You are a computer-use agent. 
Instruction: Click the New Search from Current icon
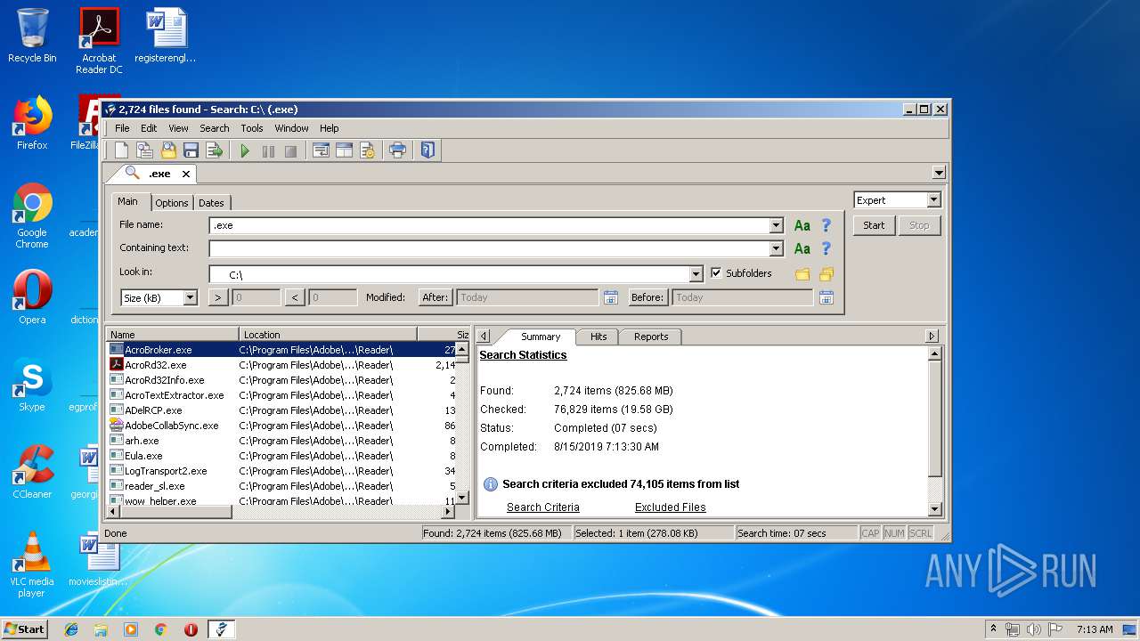[144, 150]
